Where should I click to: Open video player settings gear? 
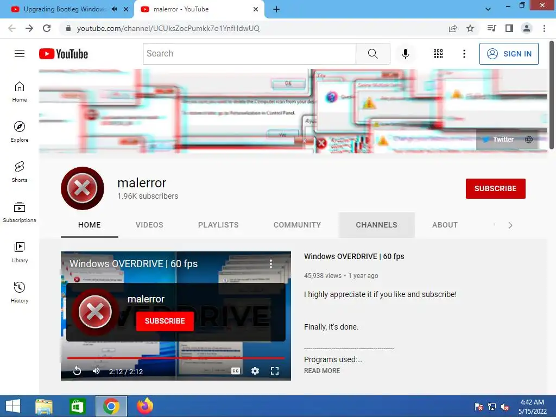point(255,371)
